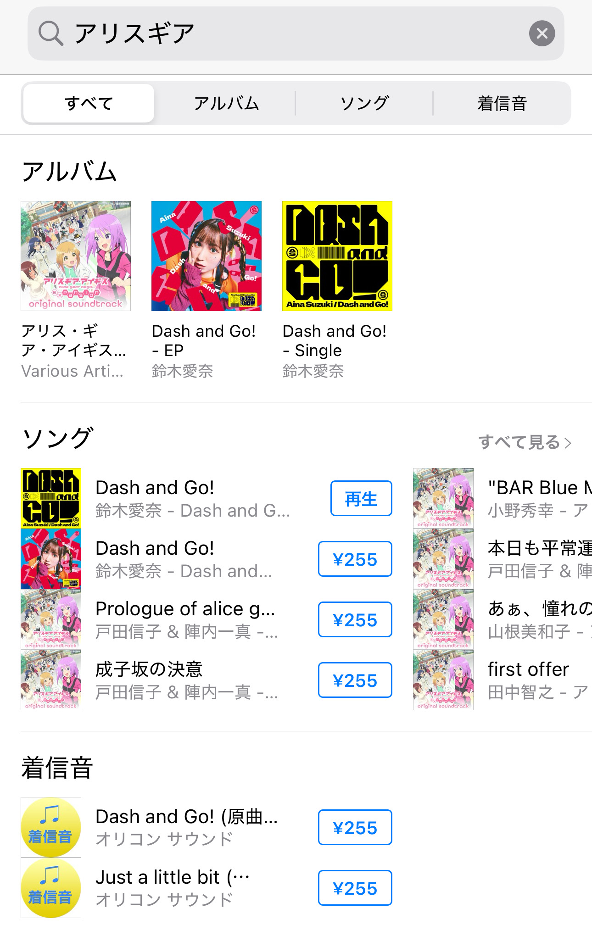Buy 成子坂の決意 song for ¥255

coord(355,680)
